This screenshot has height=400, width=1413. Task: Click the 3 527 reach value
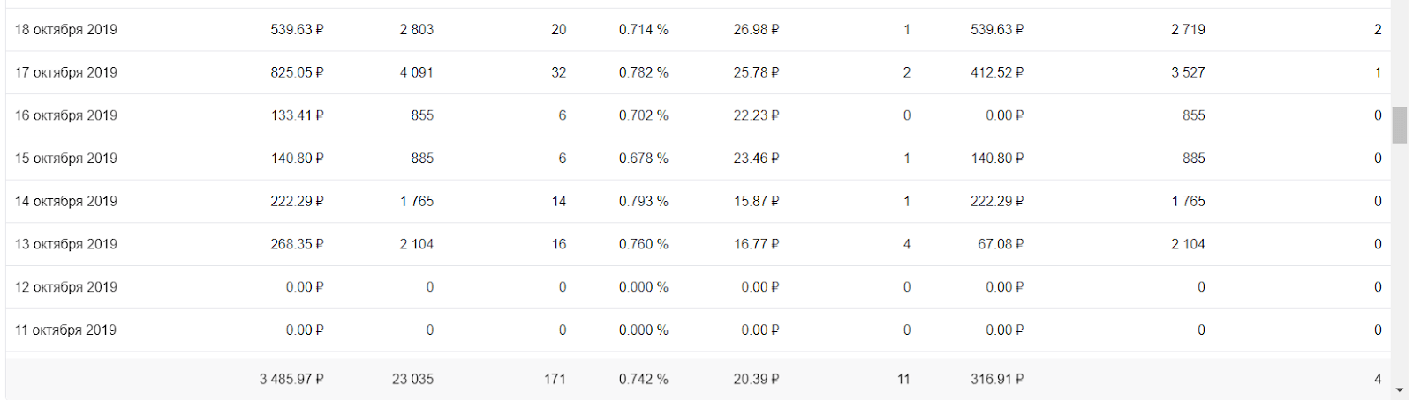click(1188, 73)
